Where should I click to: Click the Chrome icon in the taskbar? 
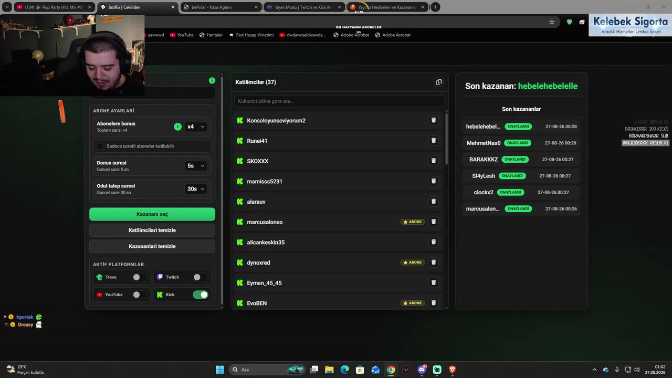tap(391, 370)
